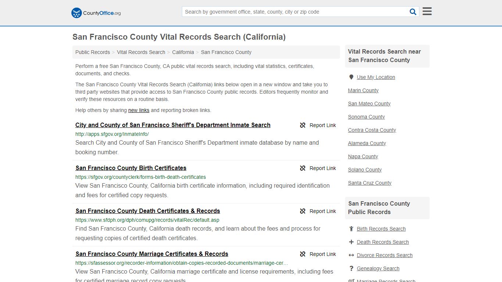Screen dimensions: 502x282
Task: Open Vital Records Search breadcrumb
Action: click(141, 52)
